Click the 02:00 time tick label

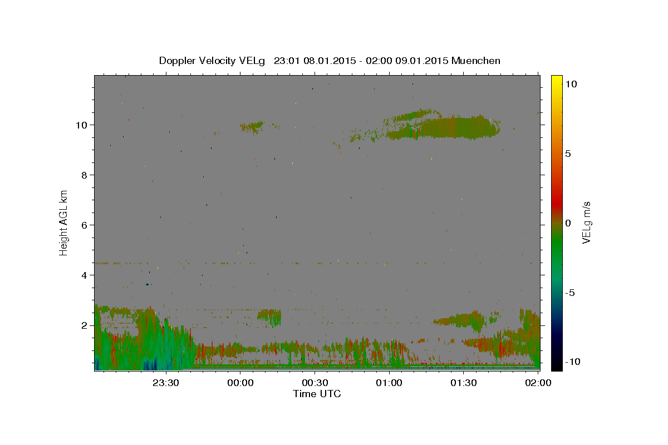coord(538,383)
